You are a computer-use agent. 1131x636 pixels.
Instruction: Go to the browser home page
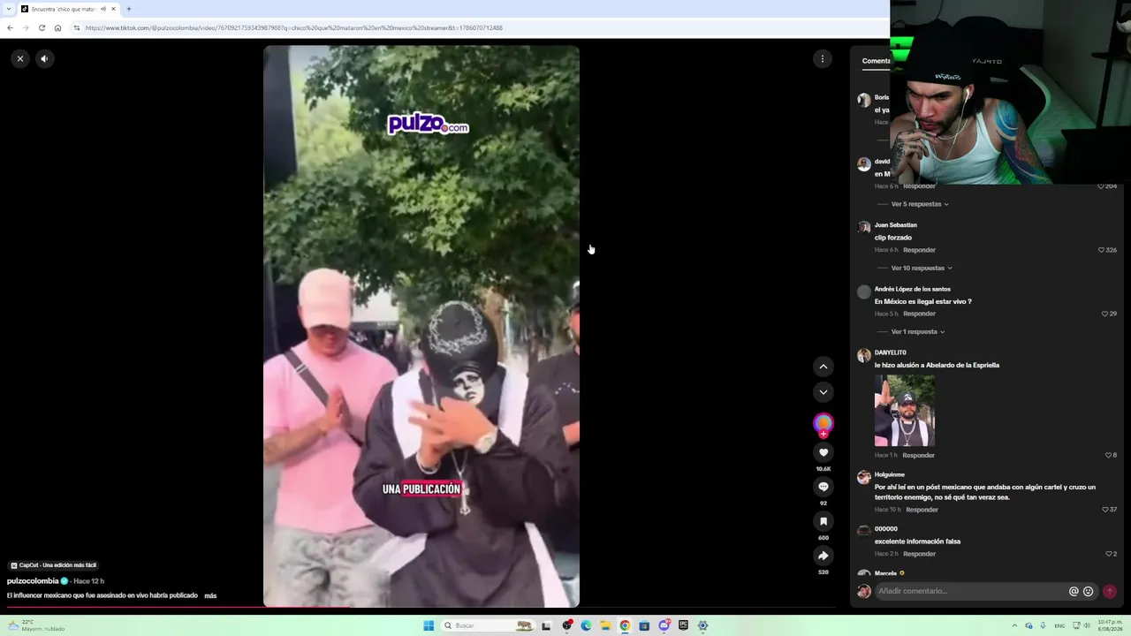pos(57,27)
